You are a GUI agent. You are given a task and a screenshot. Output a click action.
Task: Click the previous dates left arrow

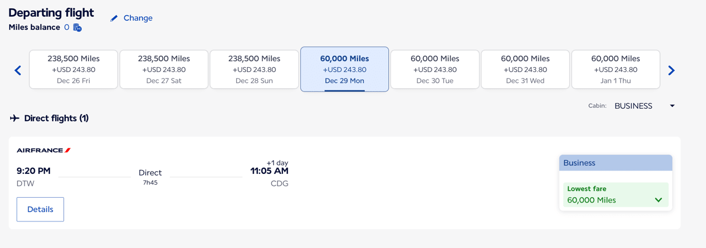click(x=18, y=70)
